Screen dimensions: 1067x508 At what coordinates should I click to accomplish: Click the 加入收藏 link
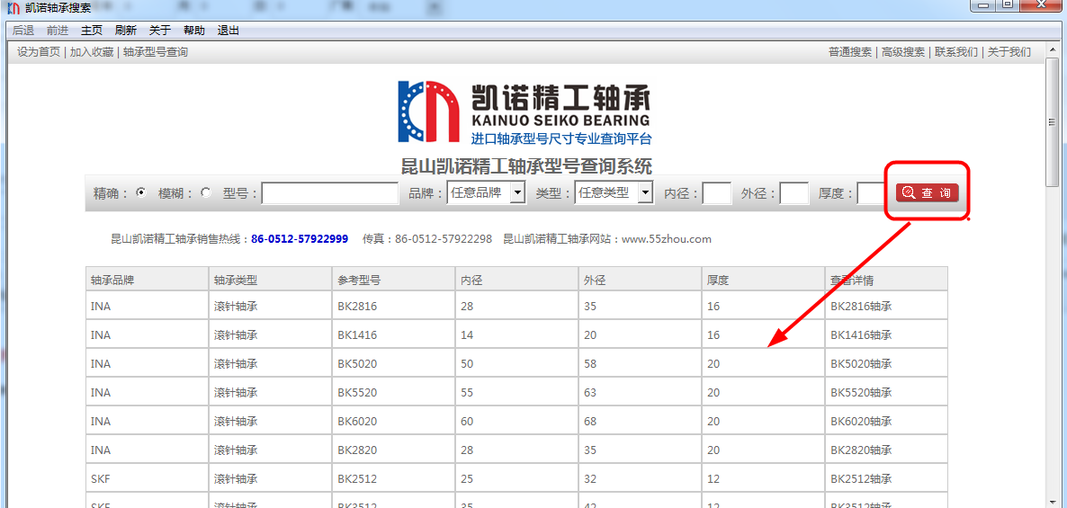pyautogui.click(x=92, y=52)
